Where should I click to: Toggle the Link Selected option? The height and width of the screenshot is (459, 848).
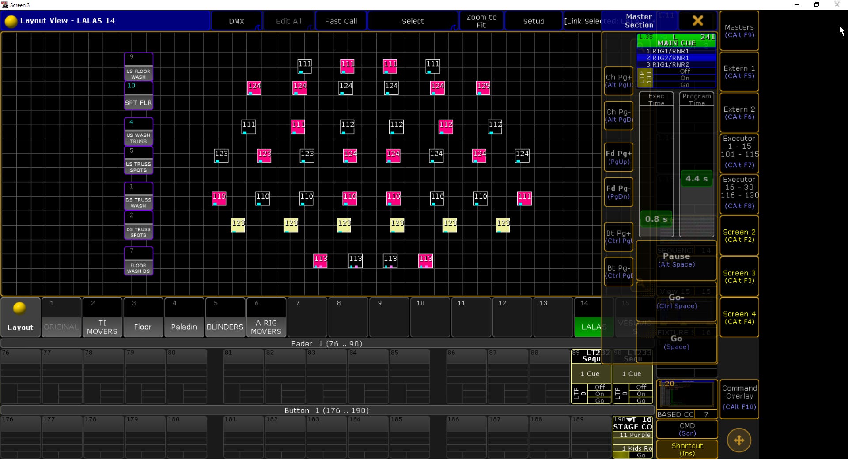pyautogui.click(x=583, y=21)
